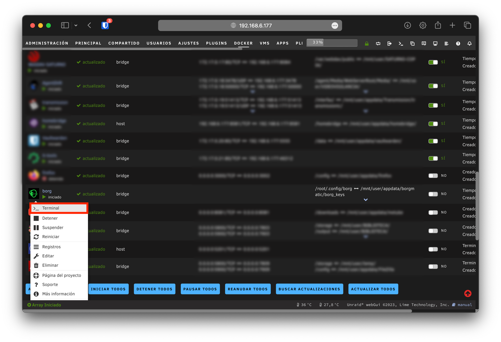Open the Soporte menu entry
The height and width of the screenshot is (342, 501).
pos(59,284)
